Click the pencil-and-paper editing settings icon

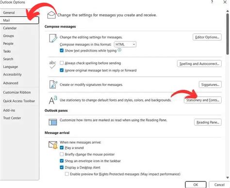[53, 38]
